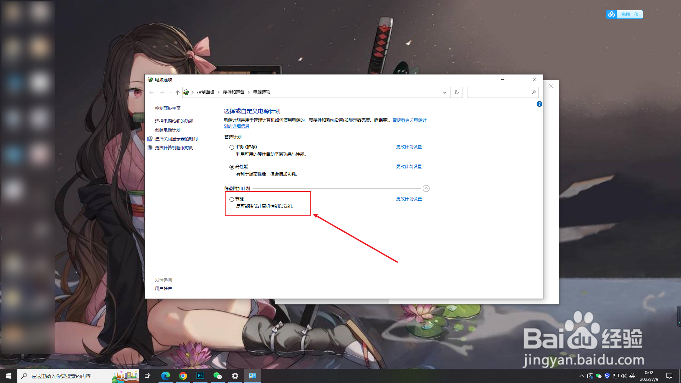Click the up-directory arrow icon
This screenshot has width=681, height=383.
point(178,92)
